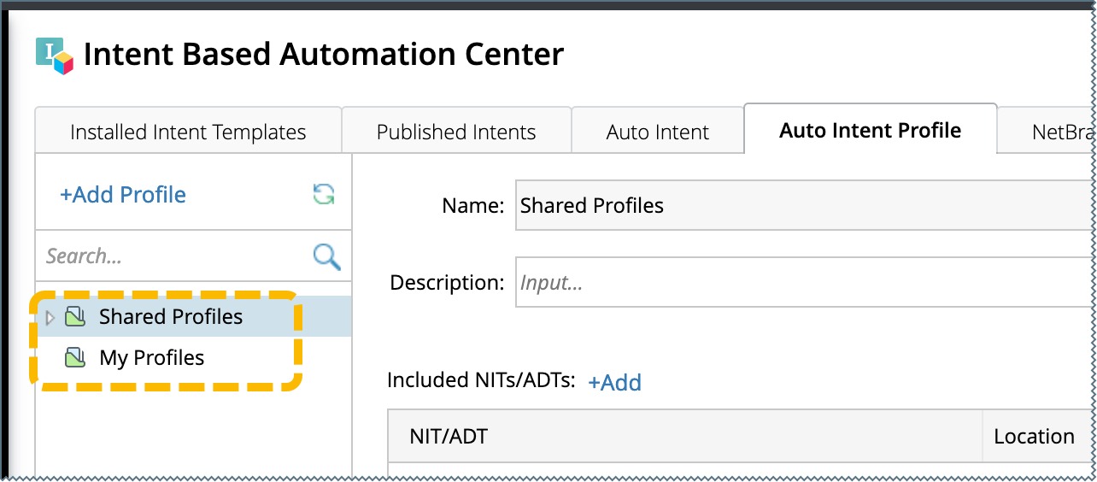The height and width of the screenshot is (482, 1097).
Task: Click the Shared Profiles folder icon
Action: click(x=76, y=317)
